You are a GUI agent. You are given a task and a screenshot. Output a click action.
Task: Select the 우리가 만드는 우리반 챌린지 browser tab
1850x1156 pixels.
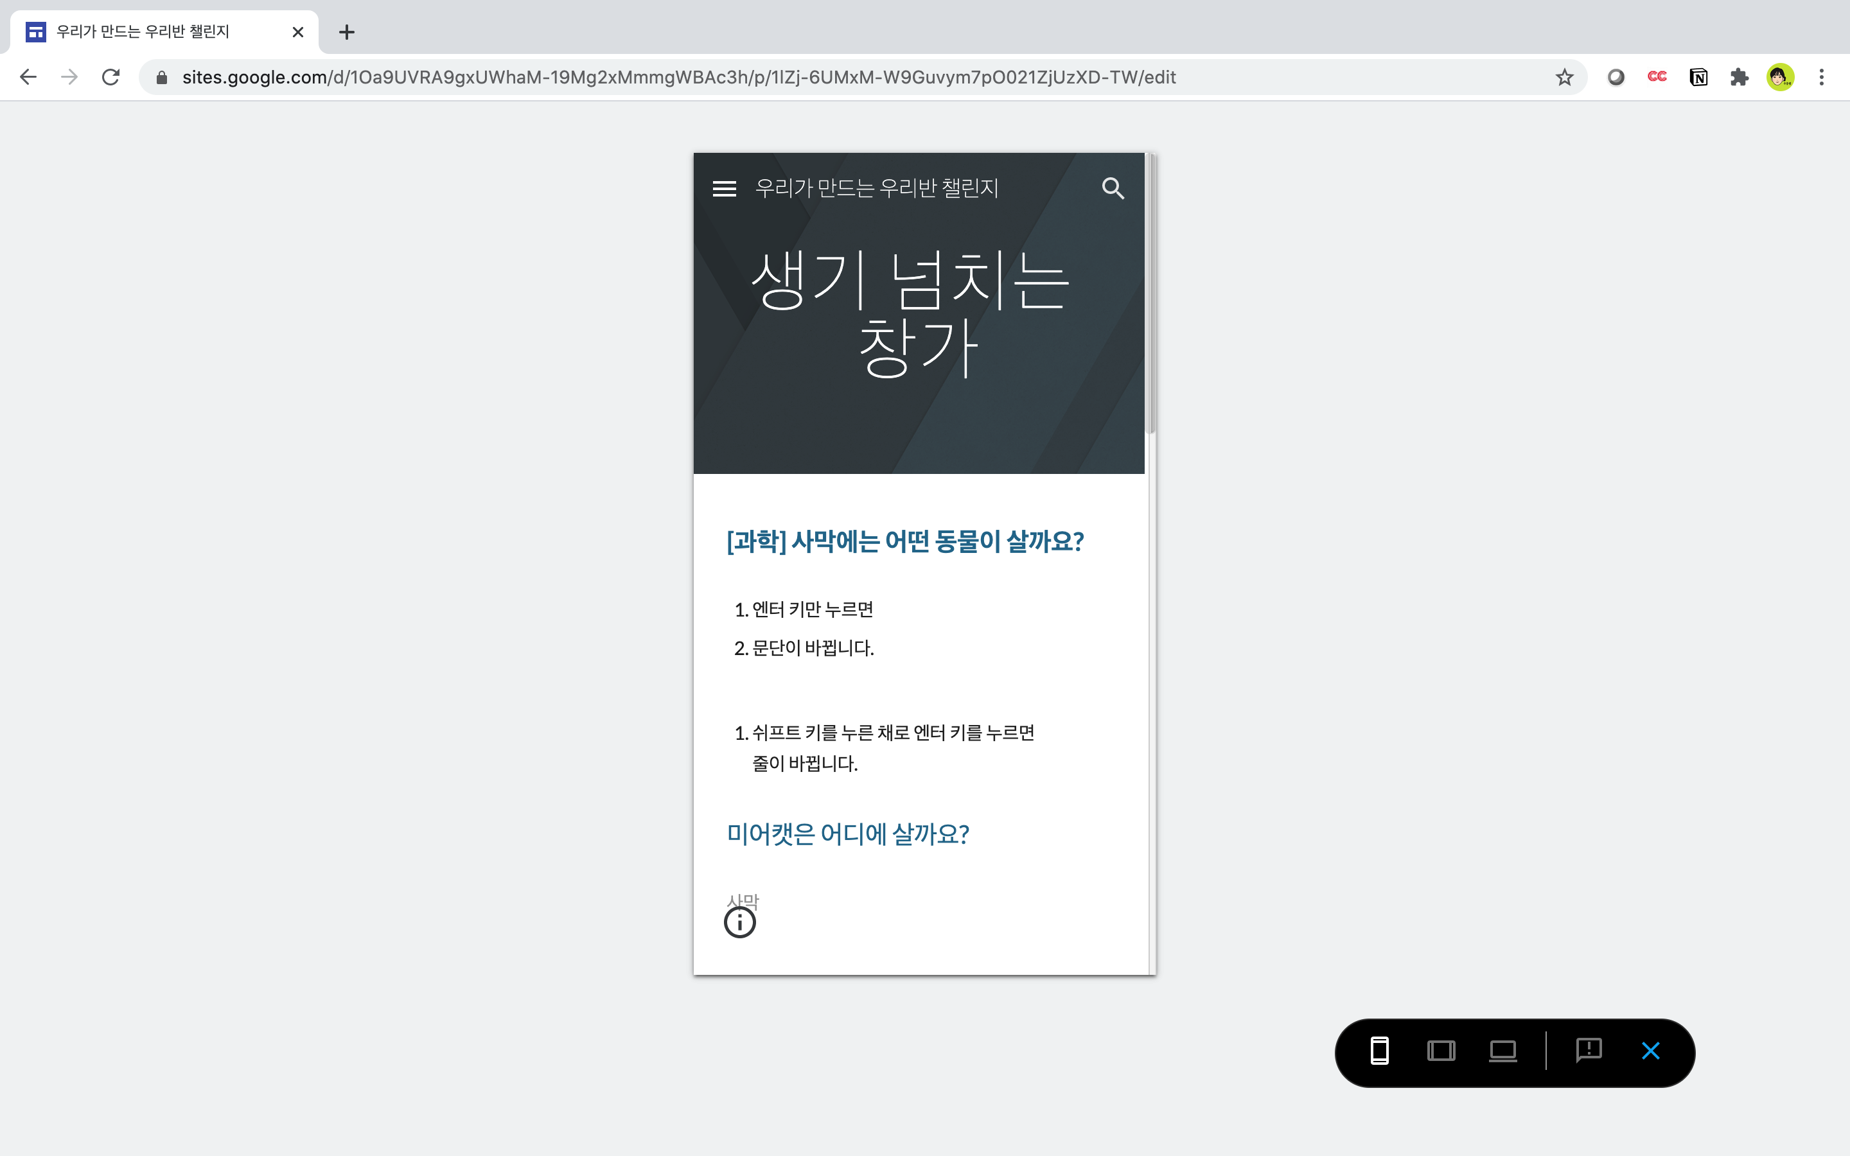pos(143,32)
